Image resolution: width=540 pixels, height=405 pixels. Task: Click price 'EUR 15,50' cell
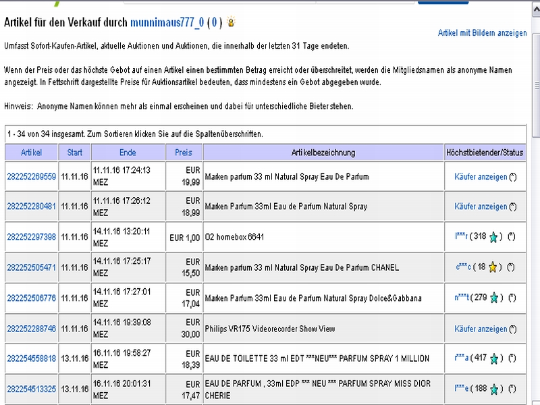pyautogui.click(x=190, y=267)
